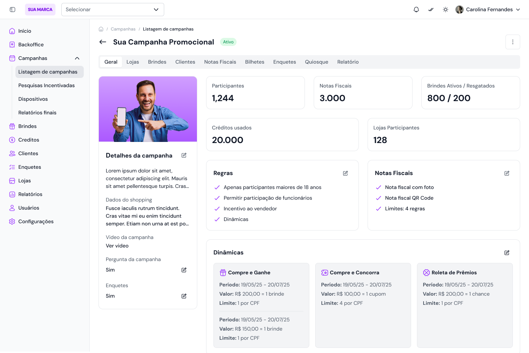Edit the Detalhes da campanha section
Image resolution: width=529 pixels, height=353 pixels.
pyautogui.click(x=184, y=156)
